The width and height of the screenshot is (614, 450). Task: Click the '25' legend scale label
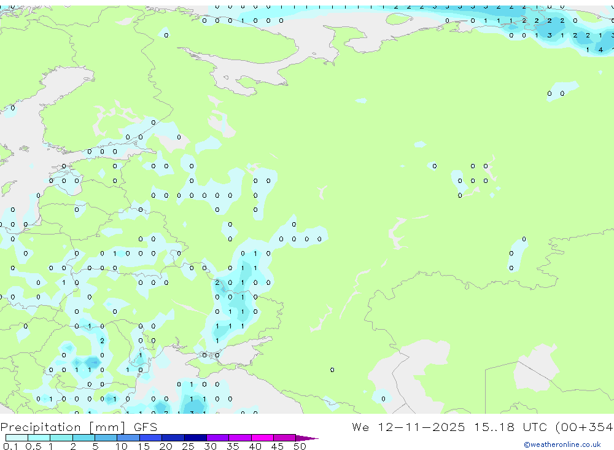point(188,446)
